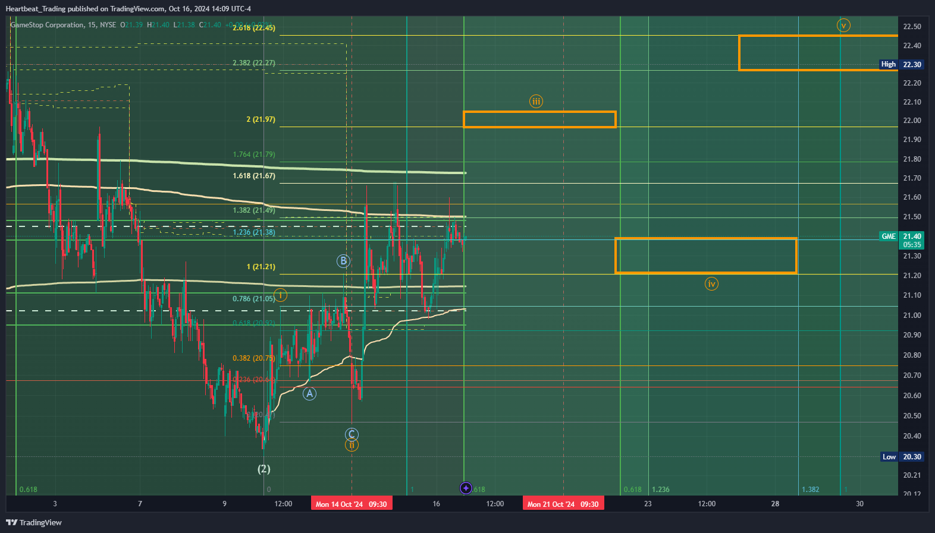Image resolution: width=935 pixels, height=533 pixels.
Task: Click the 16 date on the time axis
Action: (x=436, y=504)
